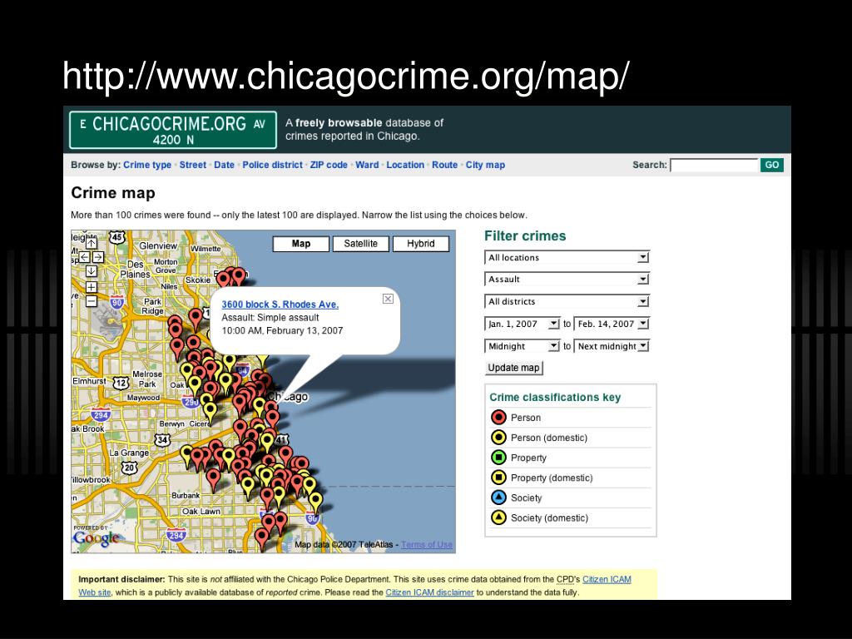Click the GO search button
The width and height of the screenshot is (852, 639).
(x=772, y=165)
